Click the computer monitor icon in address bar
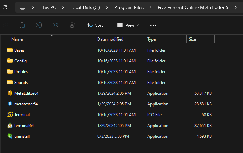The image size is (243, 153). (x=23, y=7)
